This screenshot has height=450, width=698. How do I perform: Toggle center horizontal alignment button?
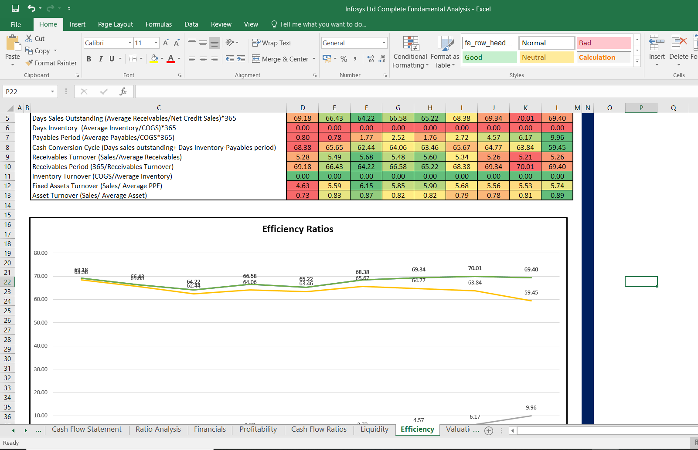coord(203,59)
